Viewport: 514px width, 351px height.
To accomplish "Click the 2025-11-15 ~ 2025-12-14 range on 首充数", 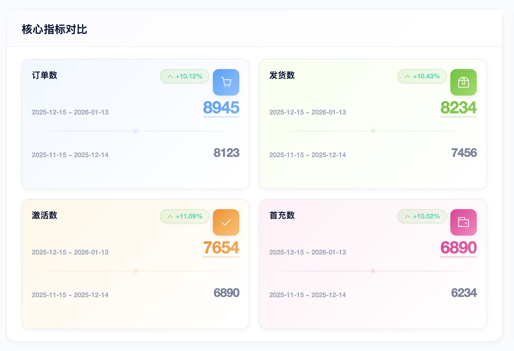I will (307, 295).
